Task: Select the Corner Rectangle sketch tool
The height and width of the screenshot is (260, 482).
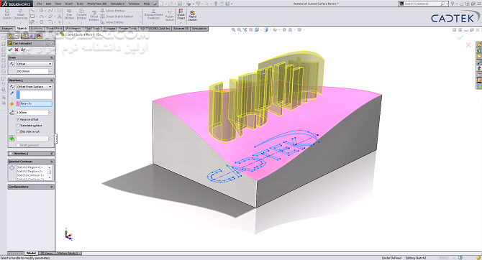Action: [x=32, y=17]
